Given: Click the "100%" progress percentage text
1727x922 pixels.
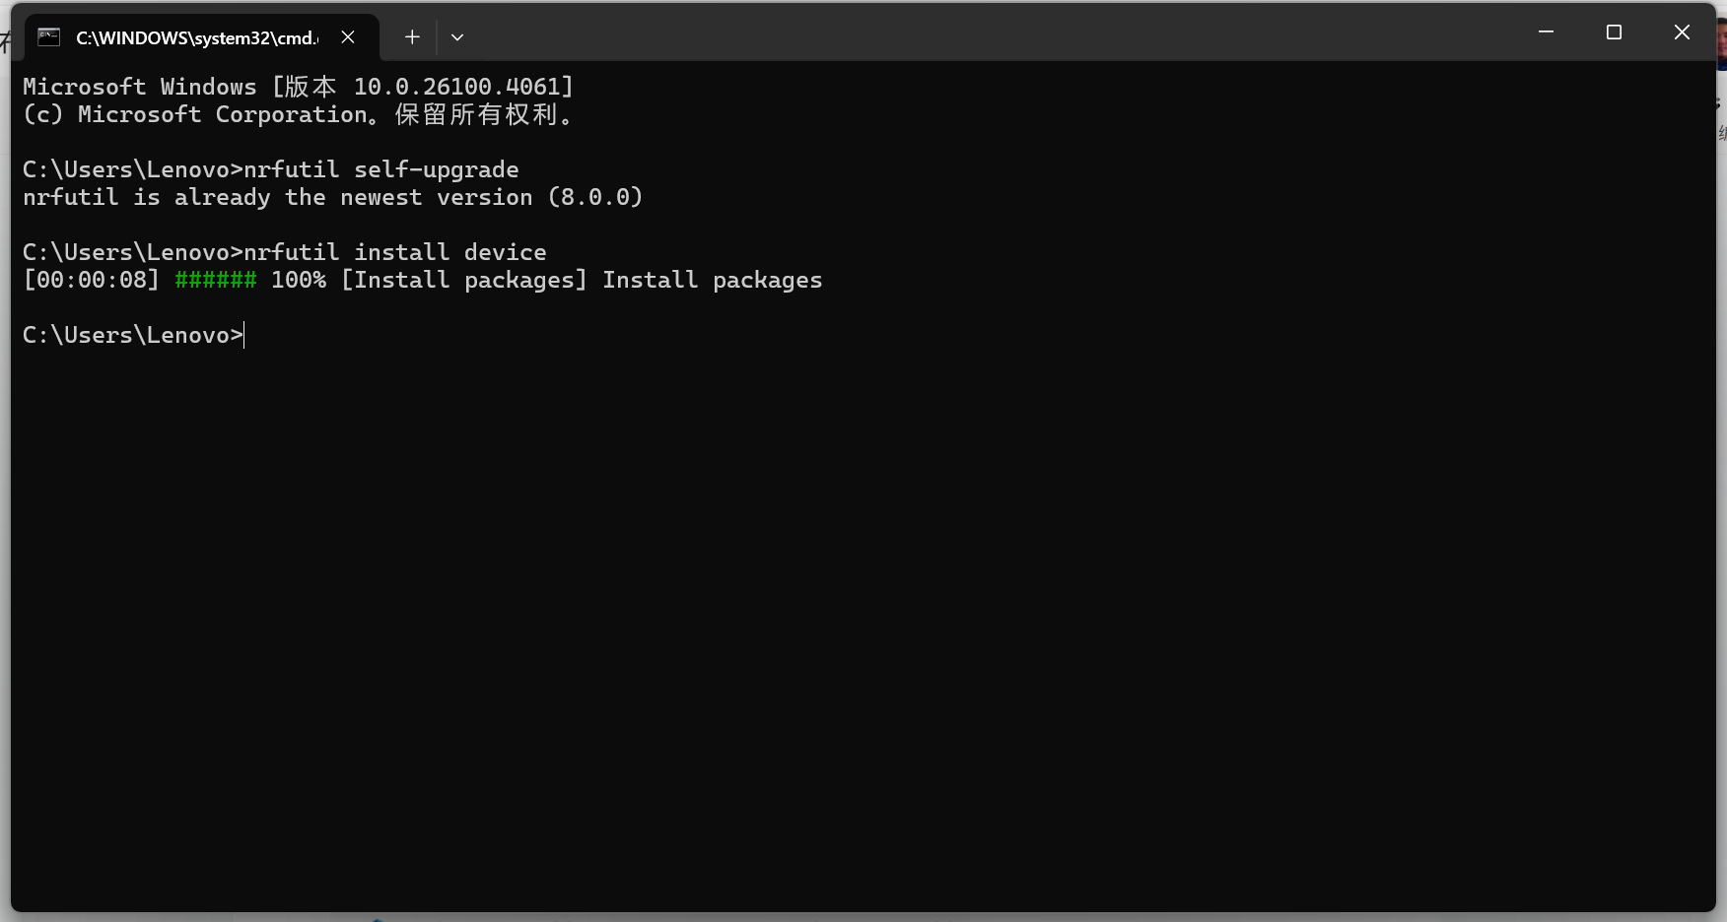Looking at the screenshot, I should coord(298,280).
